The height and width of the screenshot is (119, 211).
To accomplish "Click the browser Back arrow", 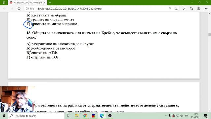I will point(4,8).
